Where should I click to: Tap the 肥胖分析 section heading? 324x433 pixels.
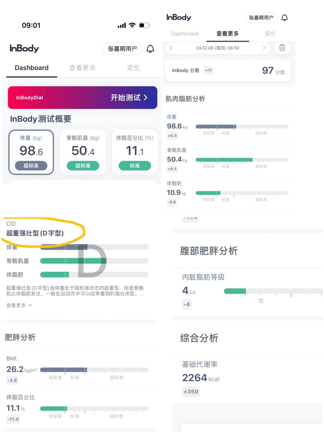pos(20,337)
